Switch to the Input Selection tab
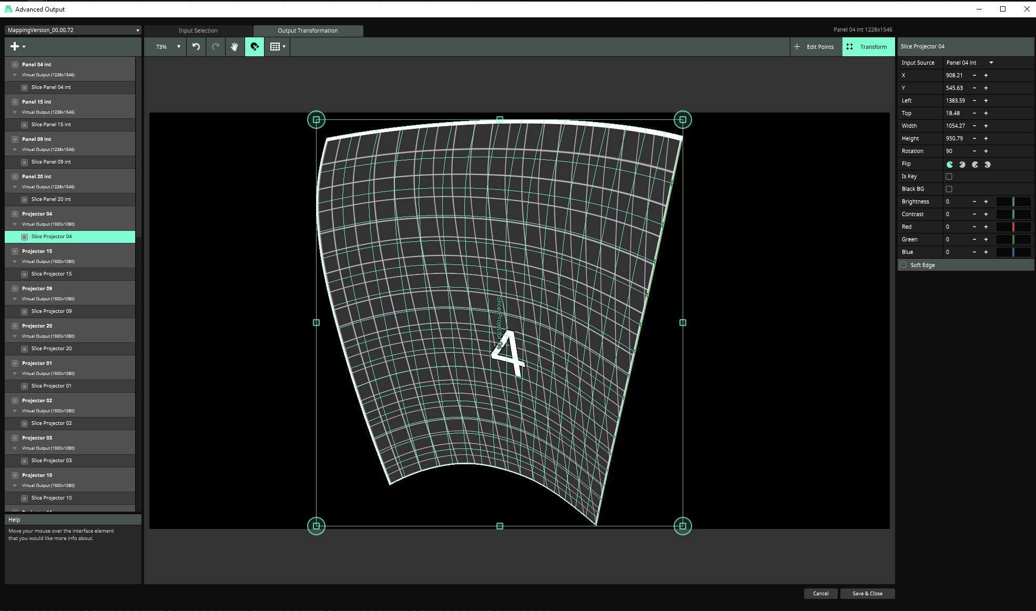 pyautogui.click(x=198, y=30)
